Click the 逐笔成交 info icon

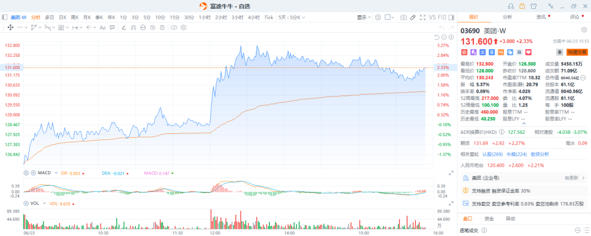(x=484, y=230)
